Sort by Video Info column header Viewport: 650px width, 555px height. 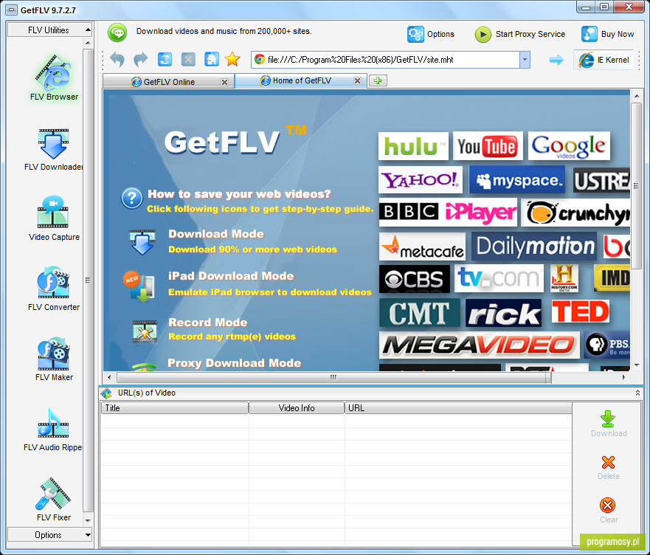297,407
